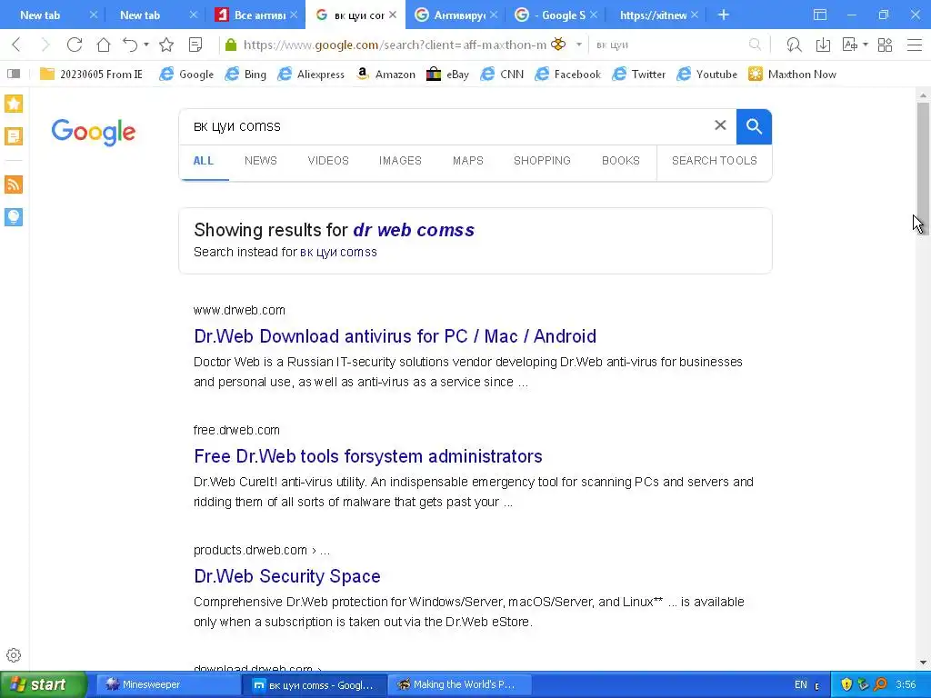This screenshot has height=698, width=931.
Task: Click the toolbar search magnifier icon
Action: 755,45
